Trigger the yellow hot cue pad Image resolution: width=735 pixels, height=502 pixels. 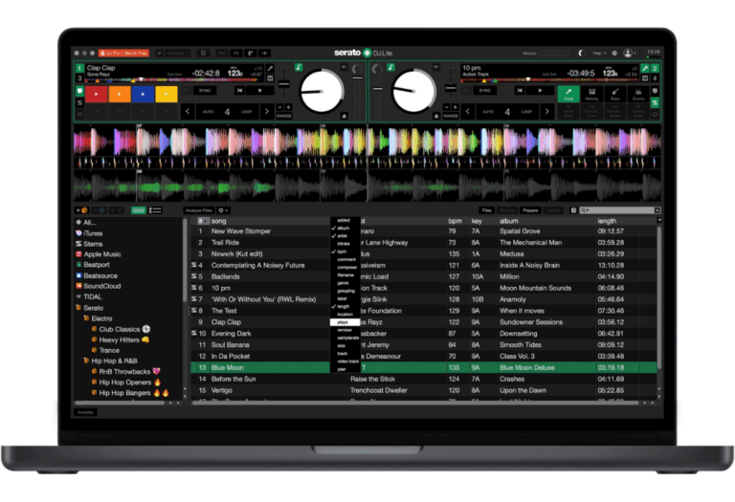167,94
